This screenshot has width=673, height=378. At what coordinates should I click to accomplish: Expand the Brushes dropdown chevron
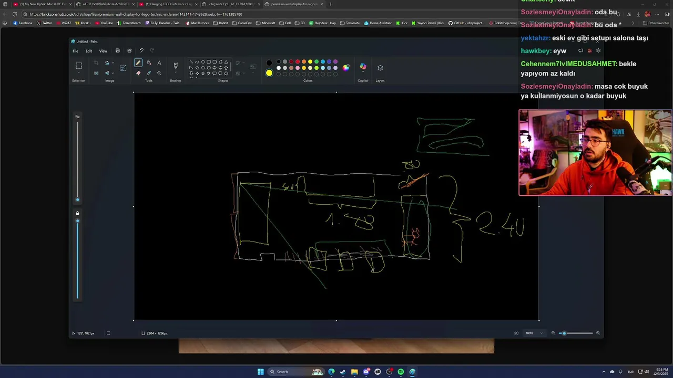[176, 73]
